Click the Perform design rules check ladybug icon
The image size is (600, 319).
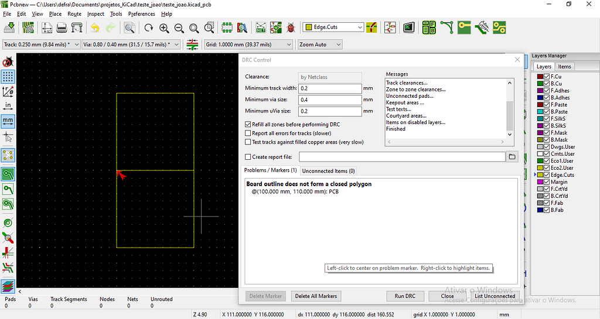[291, 28]
